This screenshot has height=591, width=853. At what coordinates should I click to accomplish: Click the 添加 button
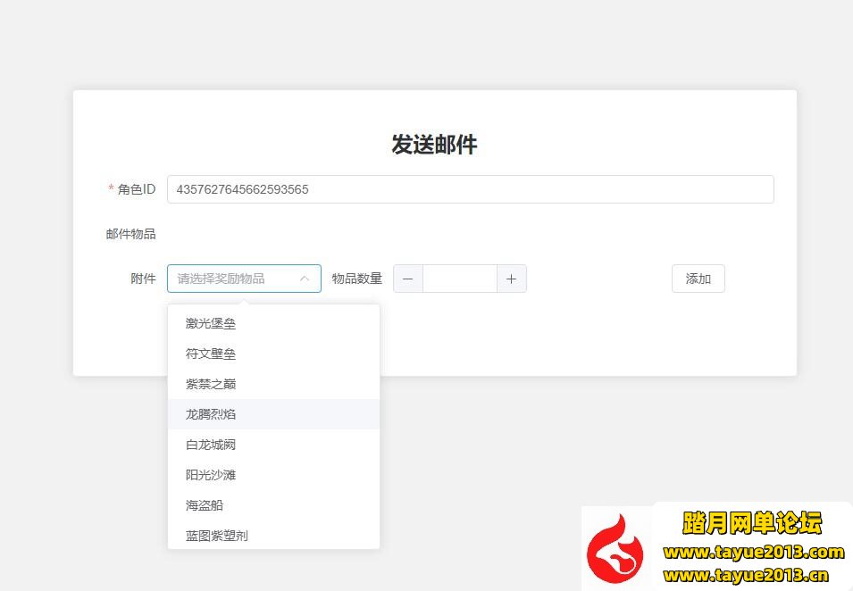698,279
